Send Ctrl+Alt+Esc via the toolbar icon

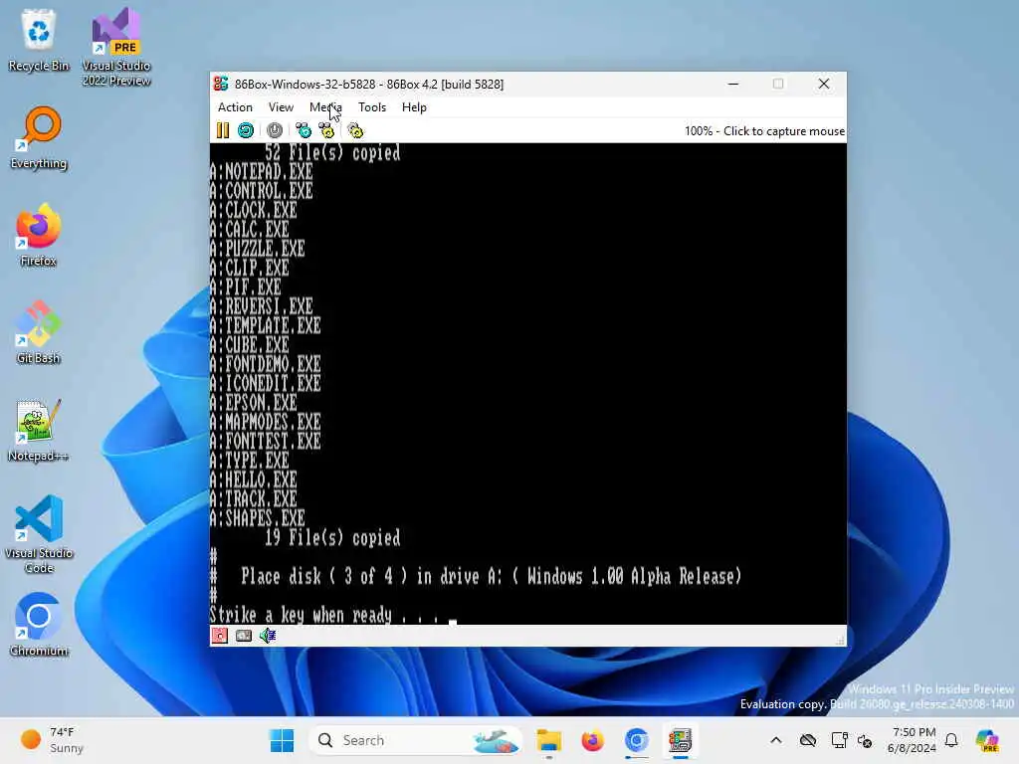coord(326,130)
